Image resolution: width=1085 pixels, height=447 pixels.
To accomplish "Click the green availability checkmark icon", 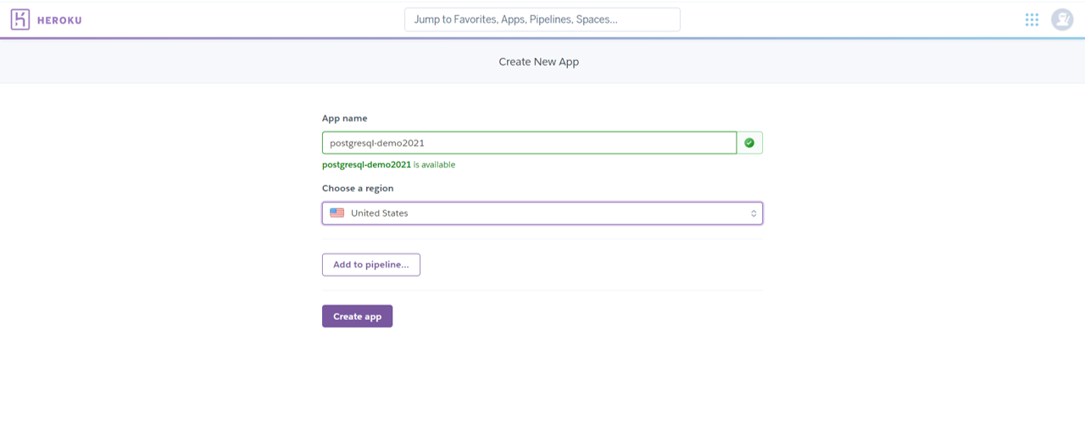I will click(749, 143).
